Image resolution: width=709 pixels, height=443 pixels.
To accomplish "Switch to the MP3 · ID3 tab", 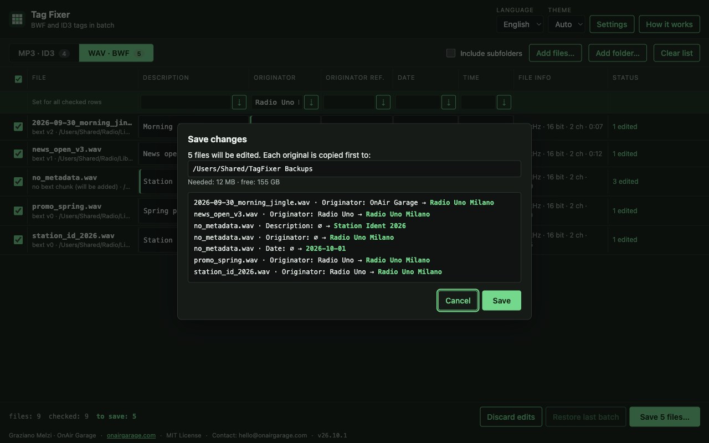I will click(44, 53).
